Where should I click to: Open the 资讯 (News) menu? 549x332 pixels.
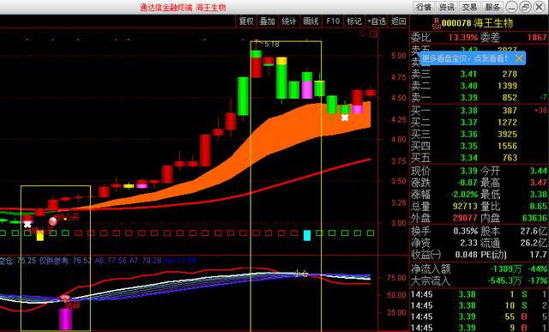coord(447,7)
